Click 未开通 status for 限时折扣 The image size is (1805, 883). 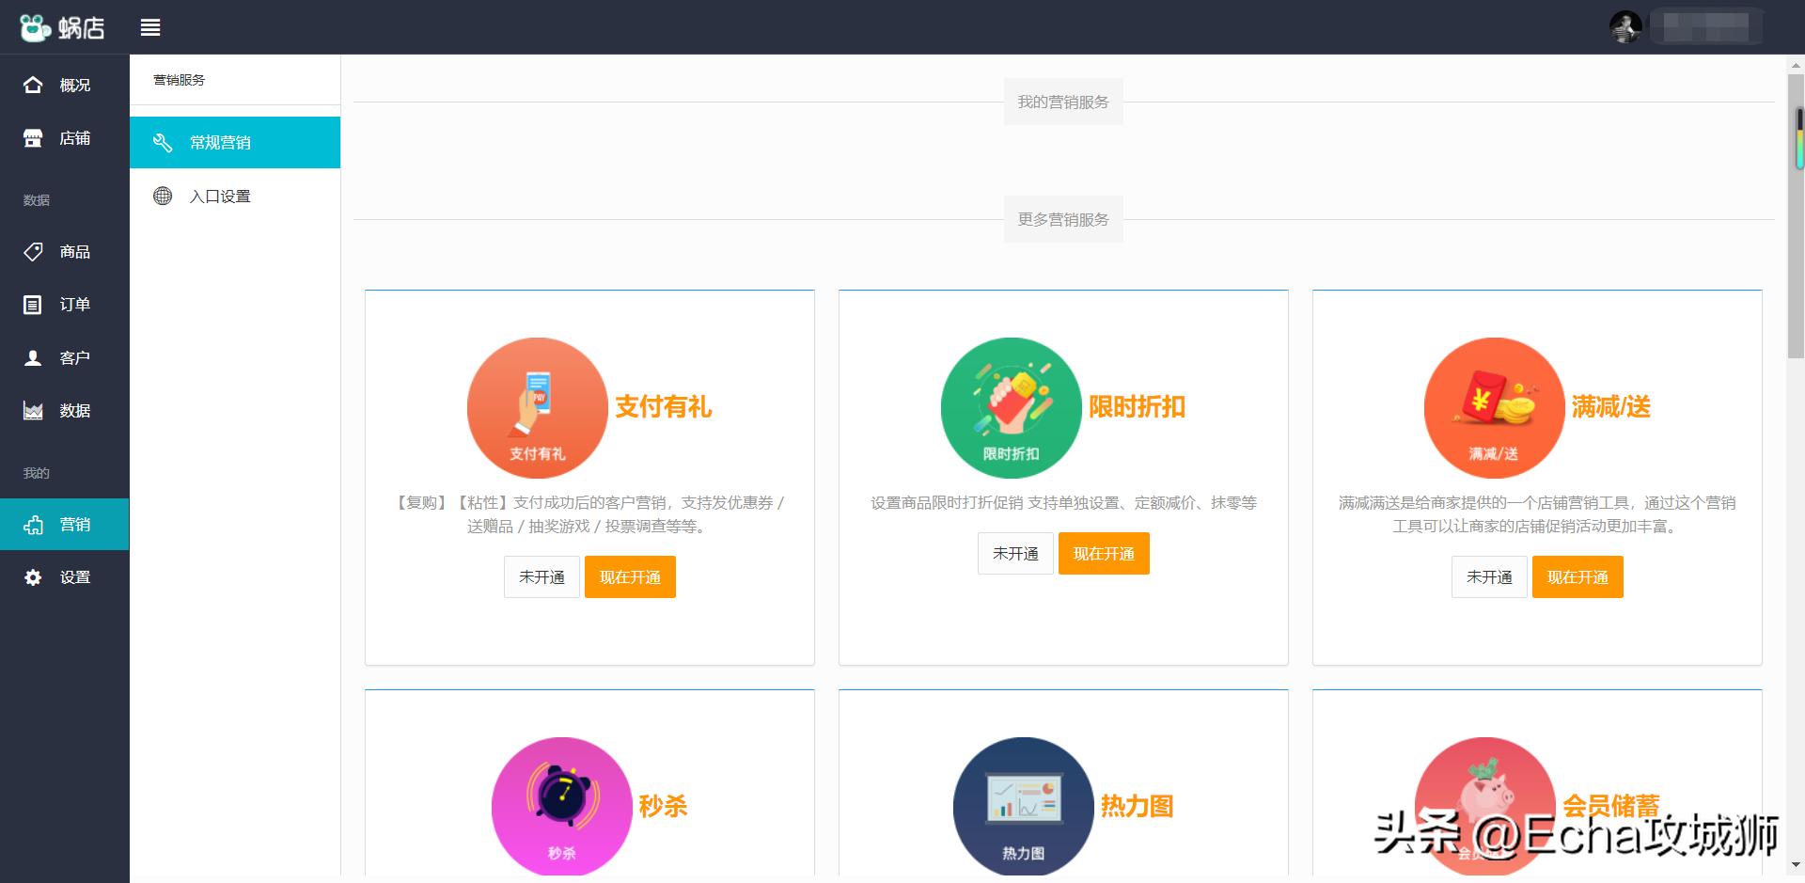[1015, 553]
